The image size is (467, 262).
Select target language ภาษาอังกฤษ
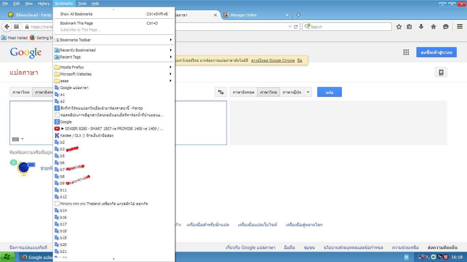click(243, 92)
